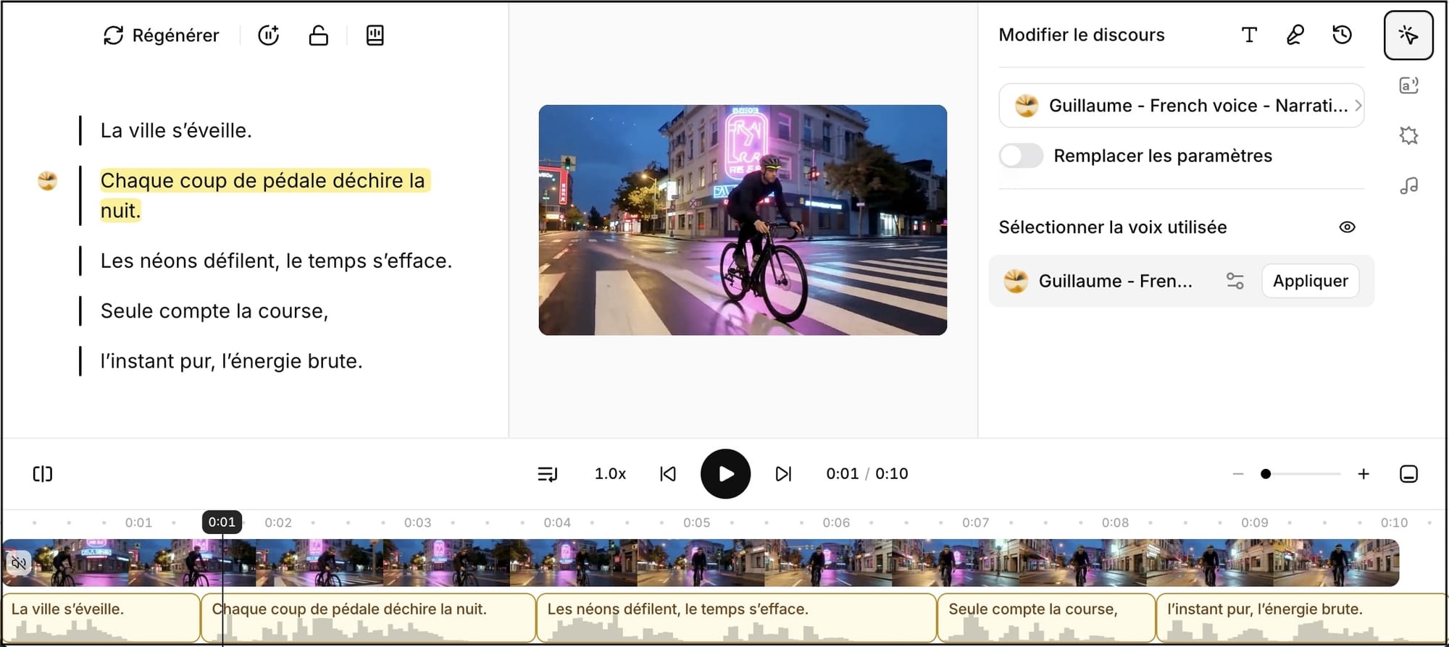Image resolution: width=1449 pixels, height=647 pixels.
Task: Collapse the timeline panel icon
Action: click(x=1408, y=474)
